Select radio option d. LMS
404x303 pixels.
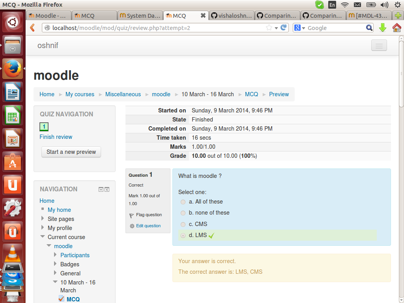coord(183,236)
